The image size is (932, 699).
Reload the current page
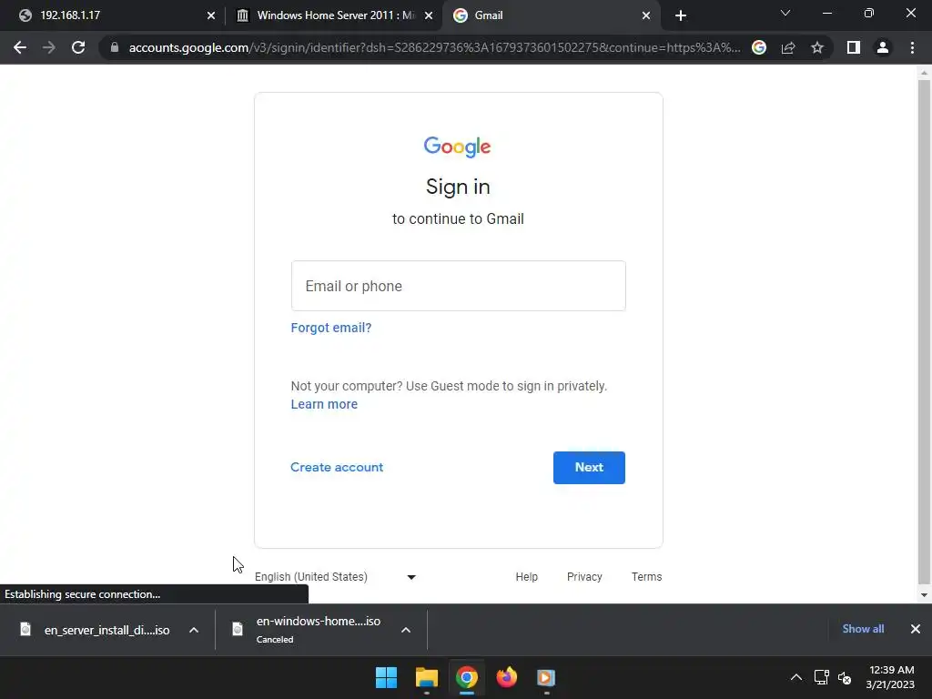pos(78,47)
